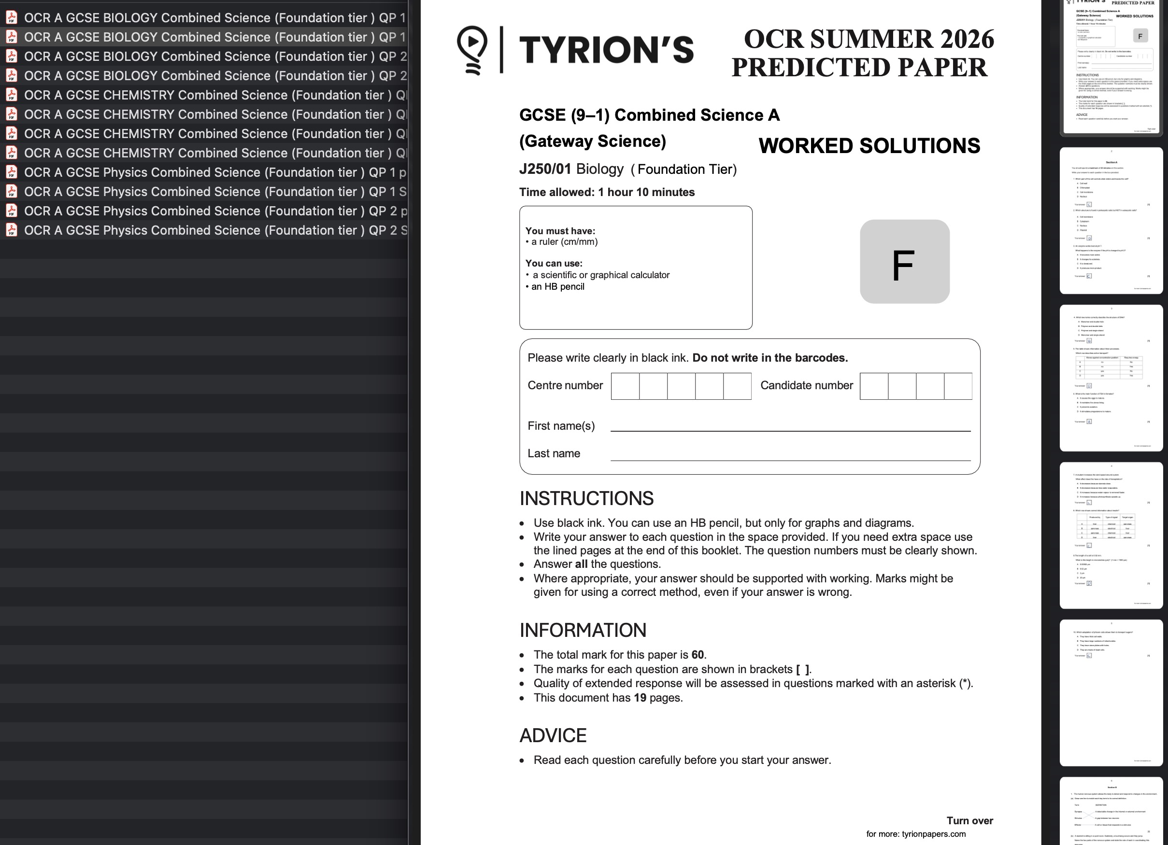Click PDF icon of first Chemistry file
Screen dimensions: 1168x845
tap(11, 95)
